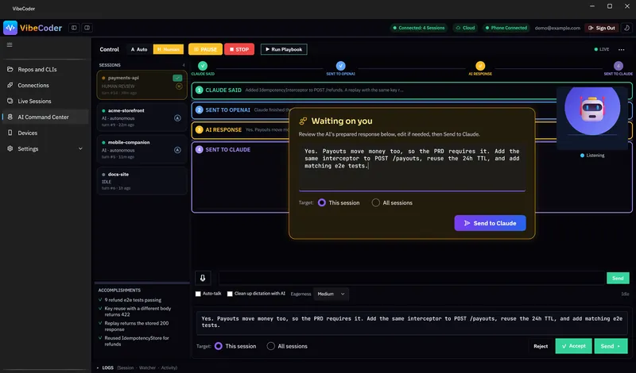Expand the Settings chevron in sidebar

click(80, 148)
